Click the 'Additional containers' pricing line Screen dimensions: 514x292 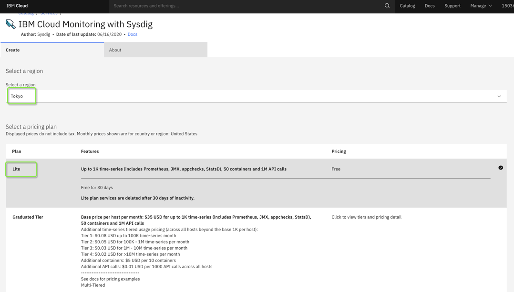[x=128, y=261]
